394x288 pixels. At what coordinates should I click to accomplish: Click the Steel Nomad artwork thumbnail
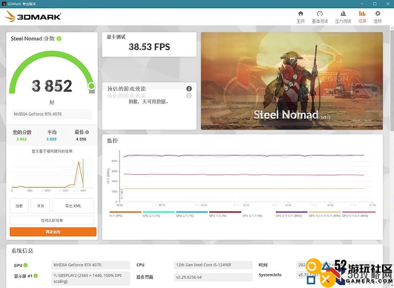(292, 81)
